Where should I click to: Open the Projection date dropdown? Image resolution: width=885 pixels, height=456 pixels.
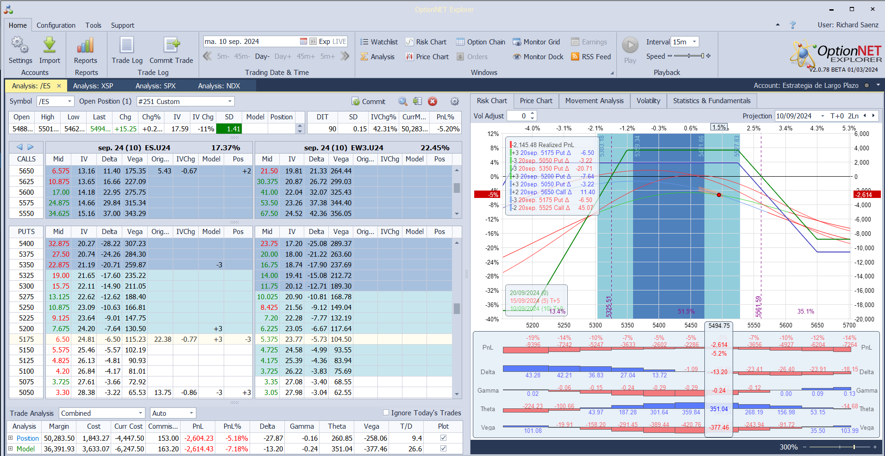(822, 116)
